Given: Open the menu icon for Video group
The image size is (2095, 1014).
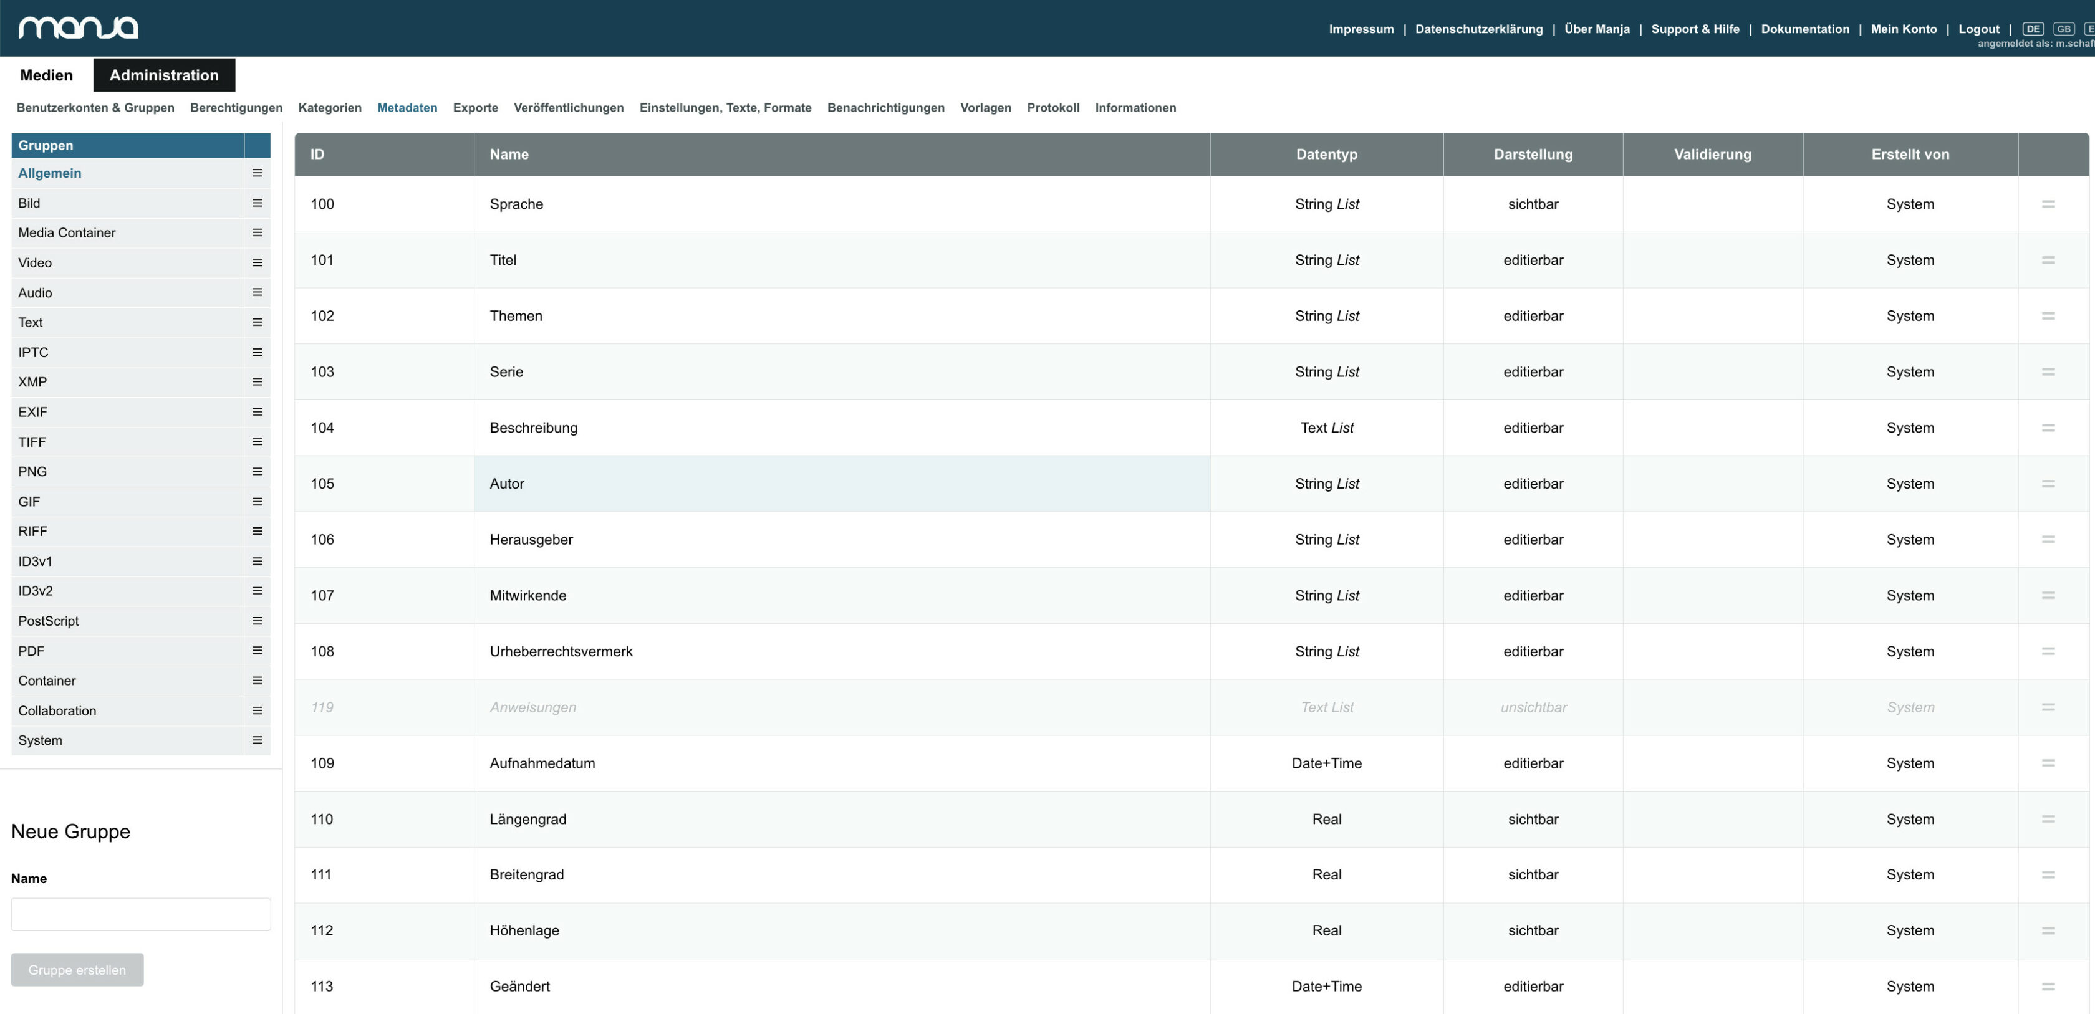Looking at the screenshot, I should 257,262.
